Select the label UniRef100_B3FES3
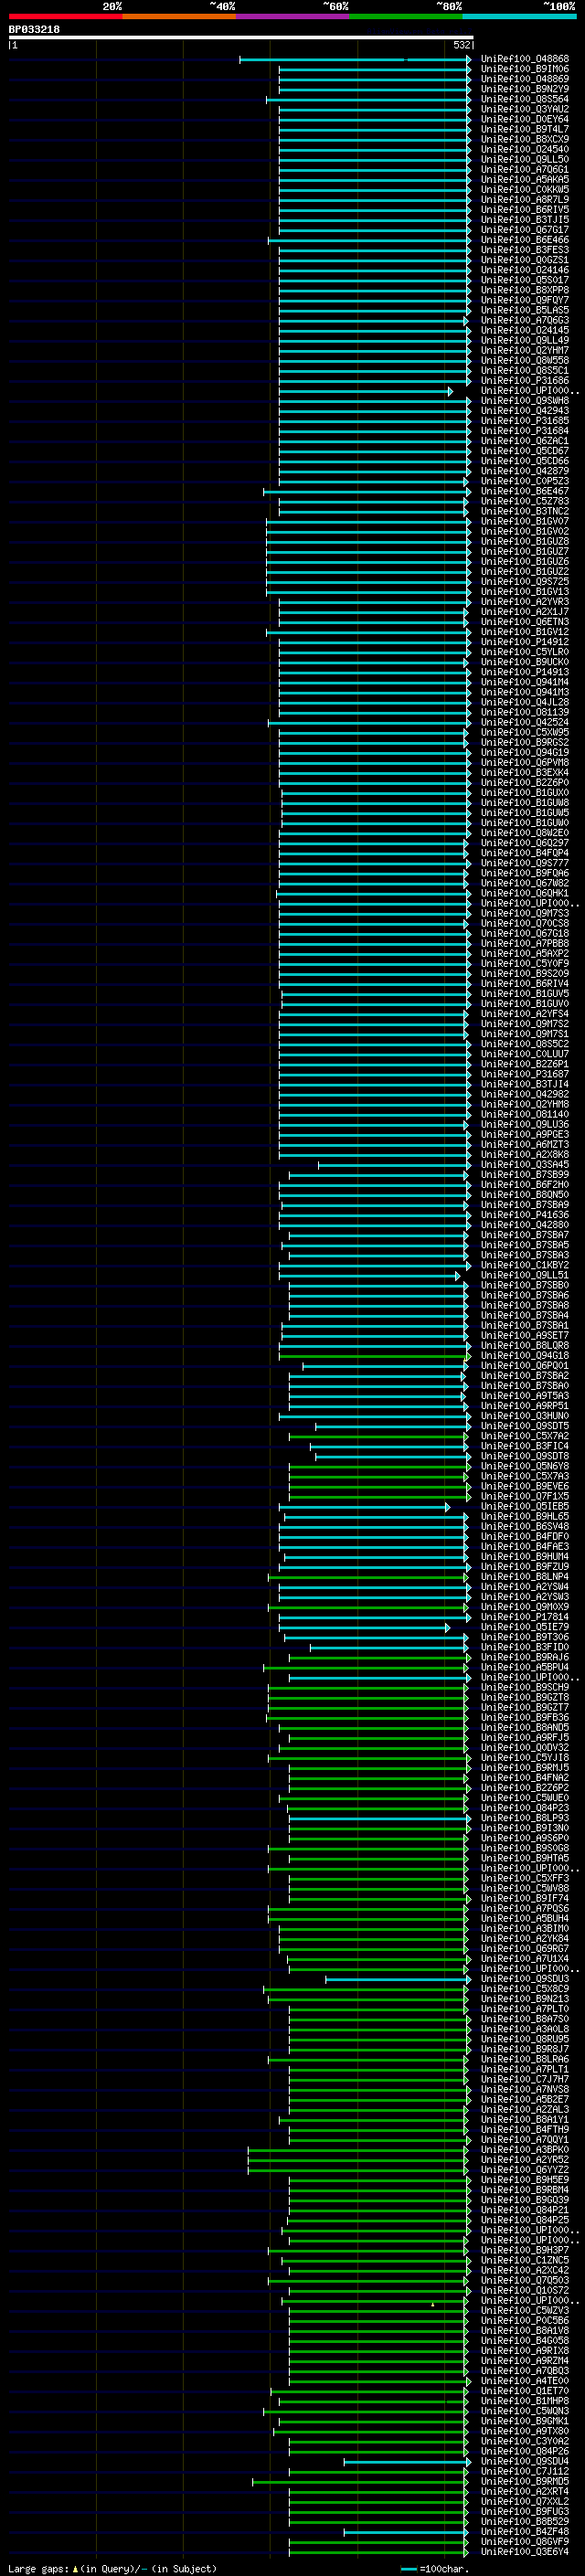585x2576 pixels. (x=525, y=250)
